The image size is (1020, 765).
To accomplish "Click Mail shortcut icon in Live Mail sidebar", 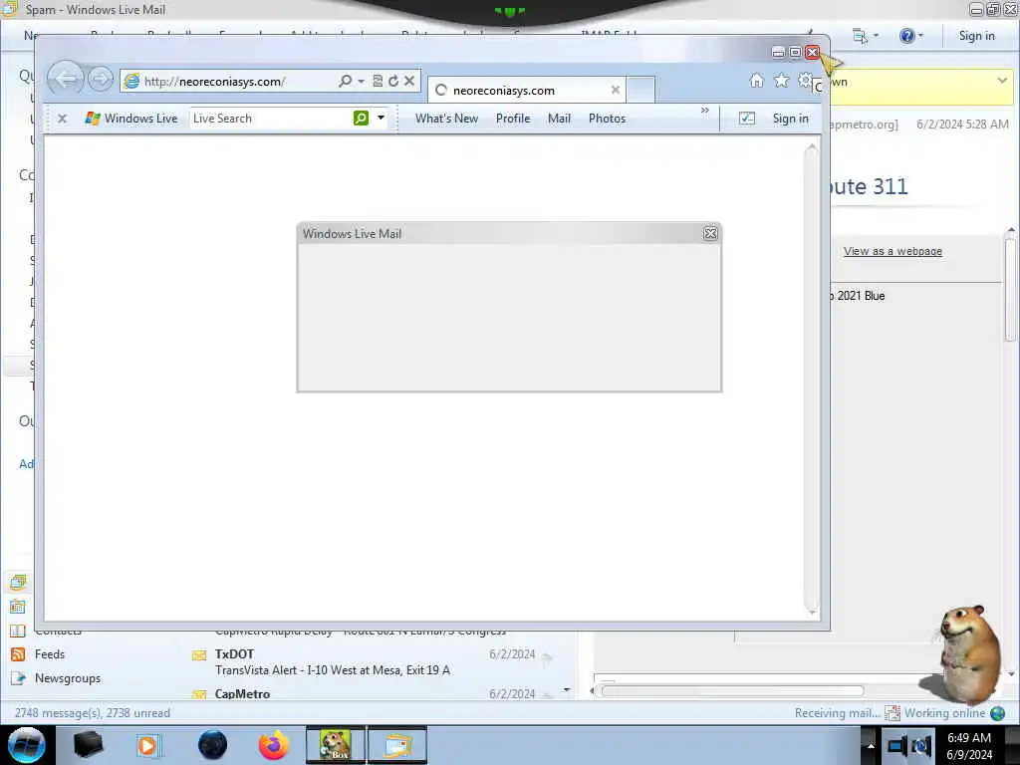I will pos(18,582).
